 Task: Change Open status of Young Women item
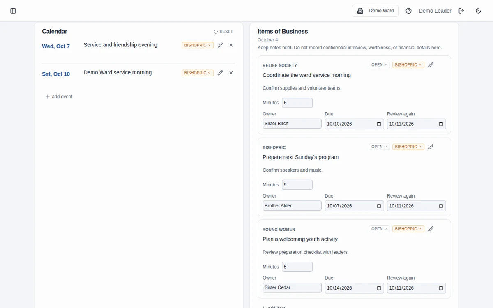pyautogui.click(x=379, y=229)
